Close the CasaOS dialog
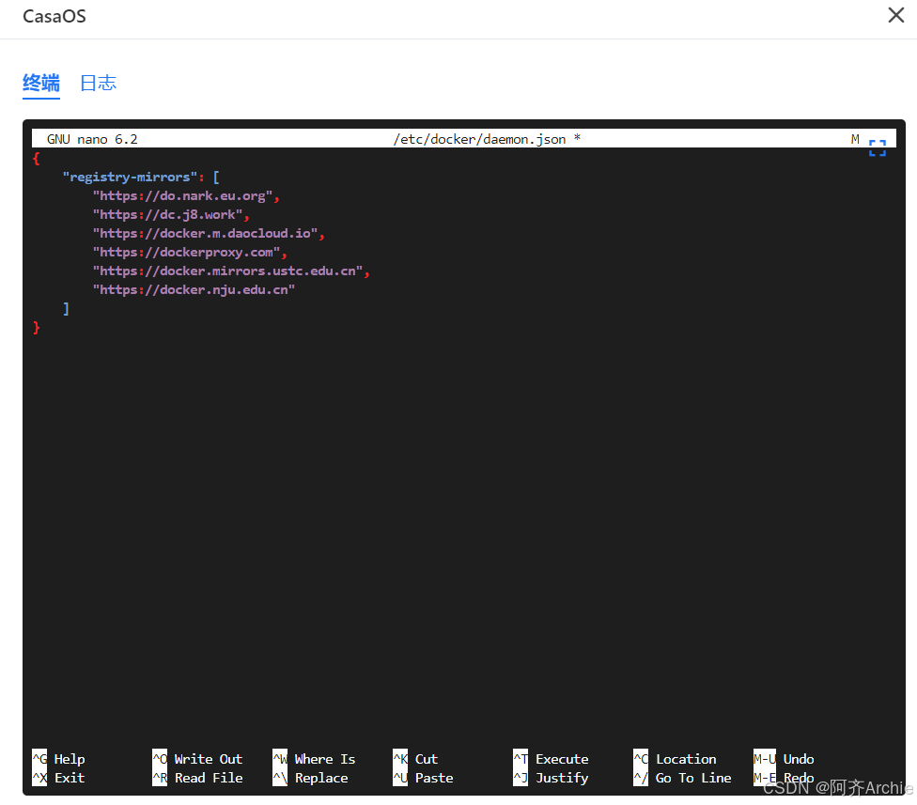The height and width of the screenshot is (805, 917). pos(896,15)
